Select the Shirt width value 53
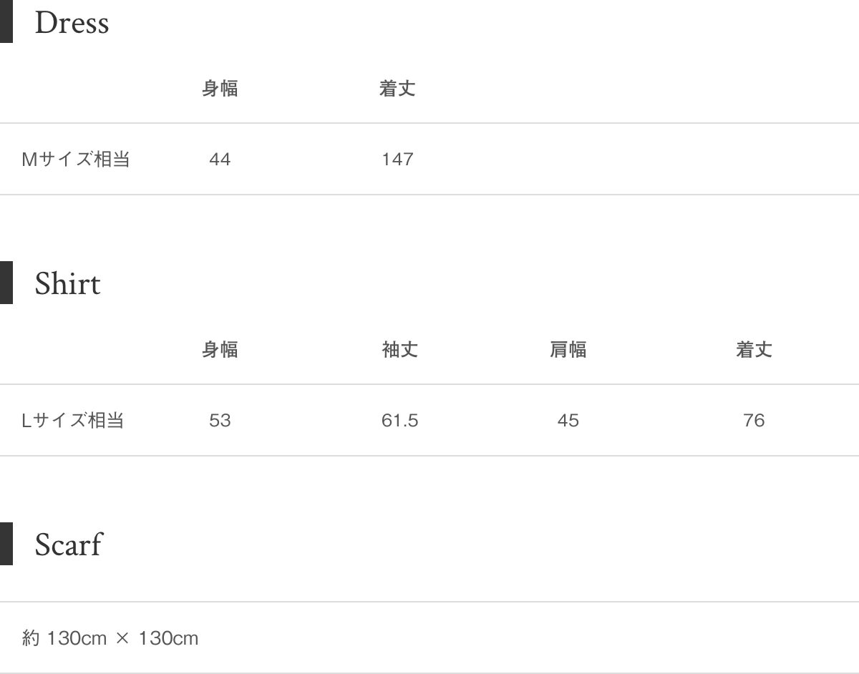The height and width of the screenshot is (674, 859). point(220,420)
